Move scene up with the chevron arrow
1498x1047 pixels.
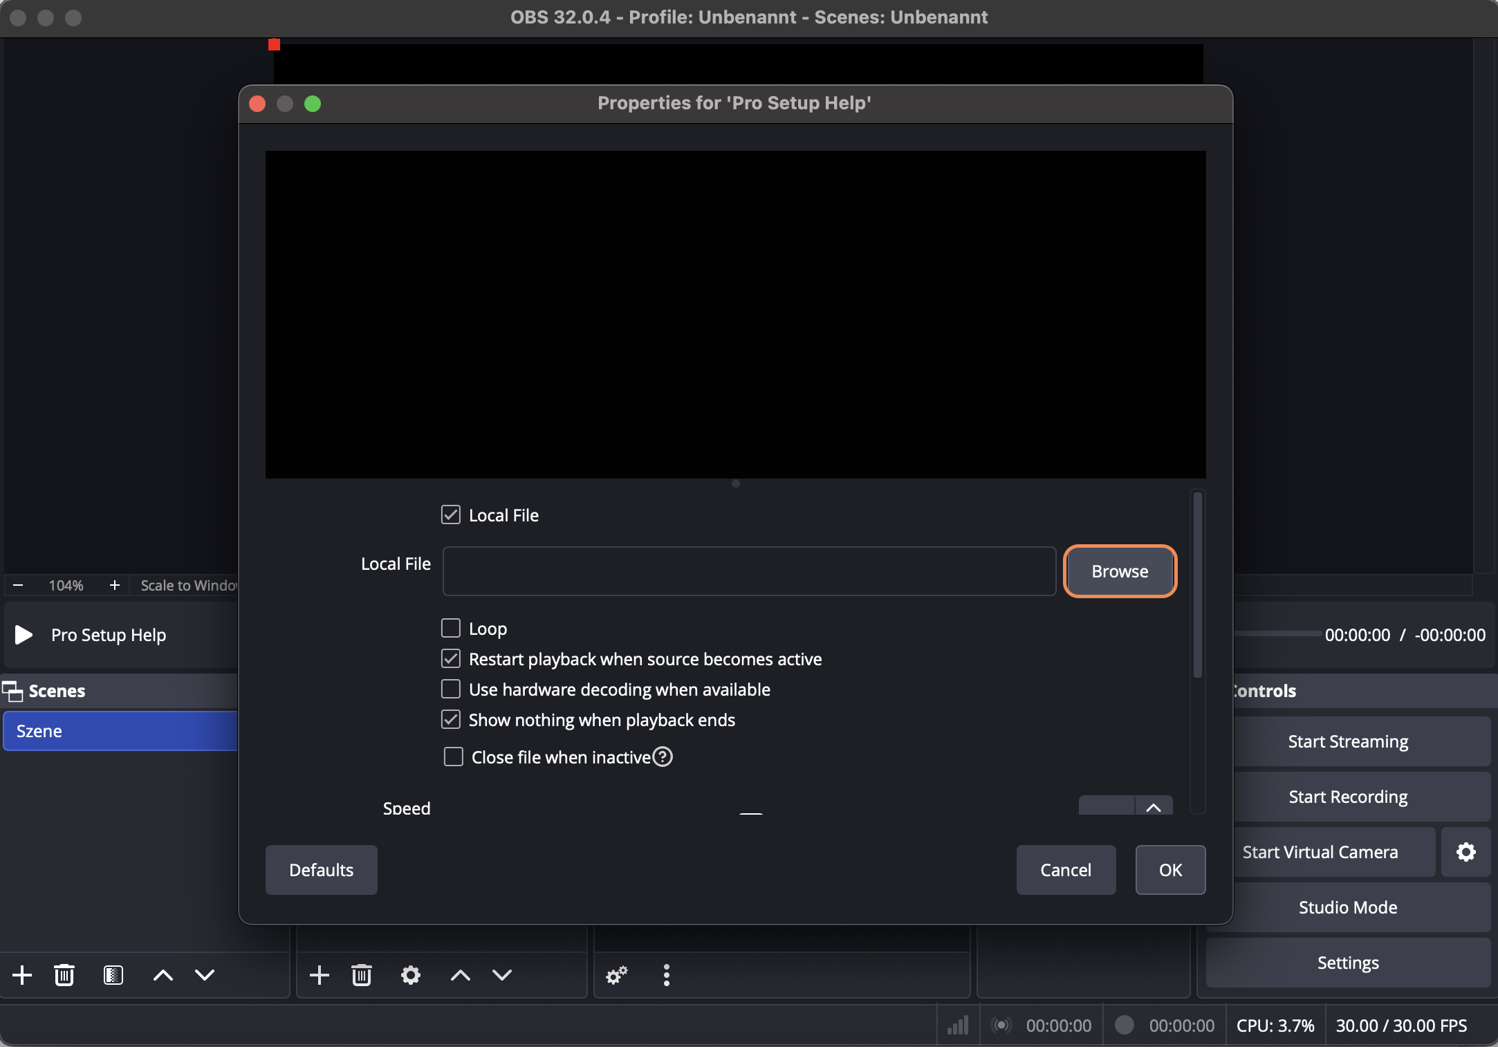click(x=163, y=975)
